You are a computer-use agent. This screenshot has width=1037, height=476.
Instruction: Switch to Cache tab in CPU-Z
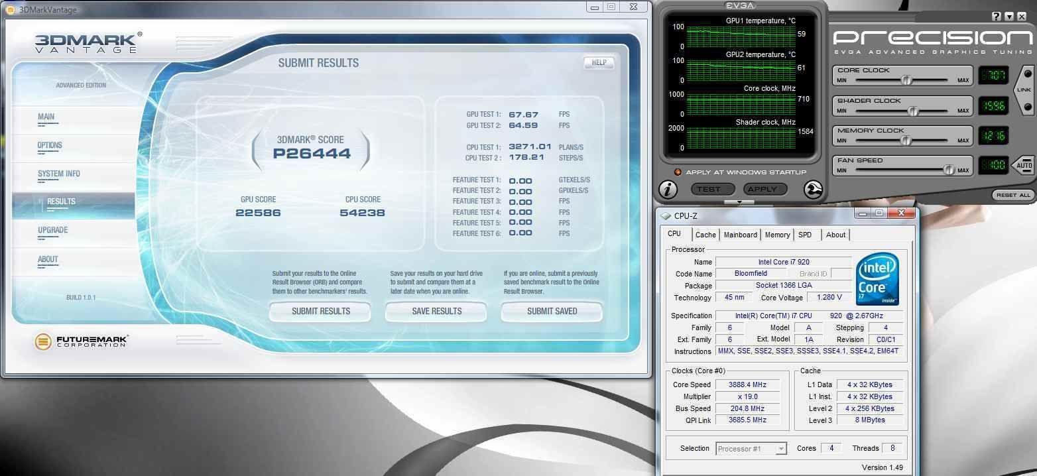tap(705, 235)
